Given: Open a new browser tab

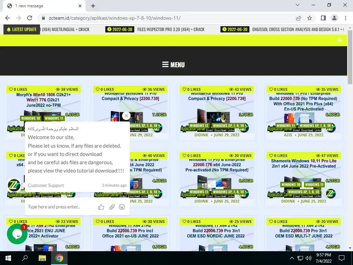Looking at the screenshot, I should pos(93,6).
